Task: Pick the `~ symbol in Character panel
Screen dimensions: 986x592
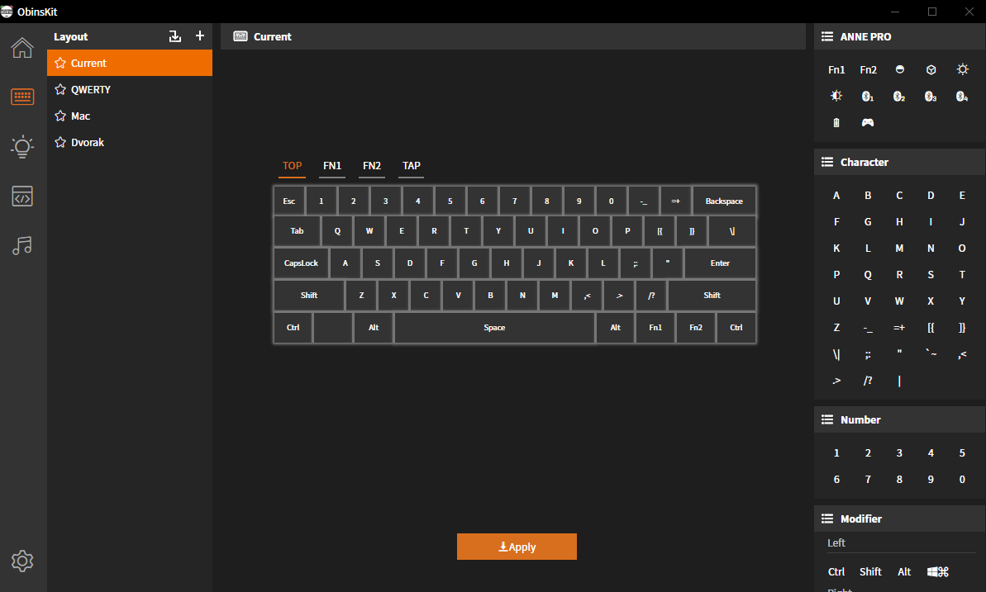Action: (931, 354)
